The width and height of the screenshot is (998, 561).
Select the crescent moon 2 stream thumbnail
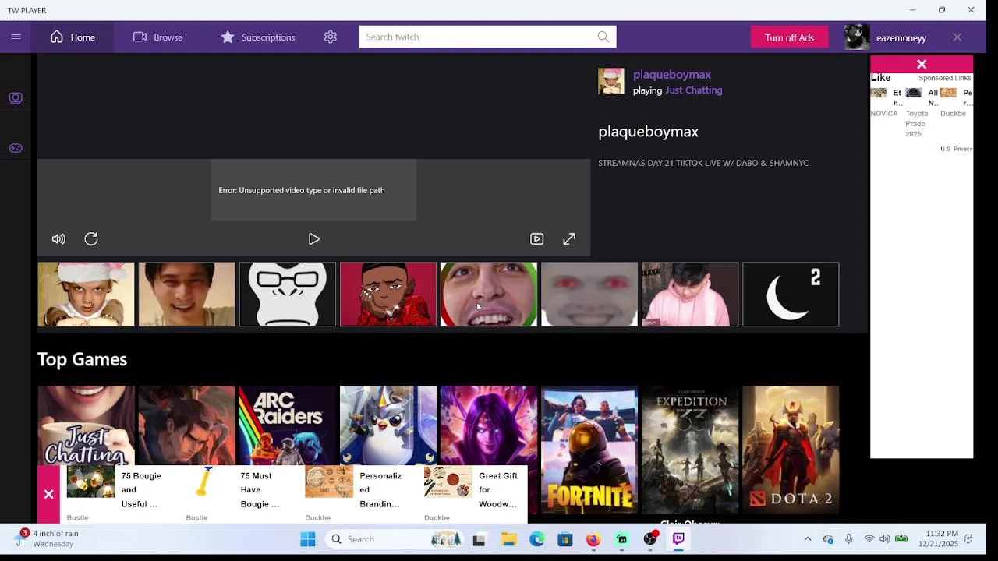pos(791,295)
